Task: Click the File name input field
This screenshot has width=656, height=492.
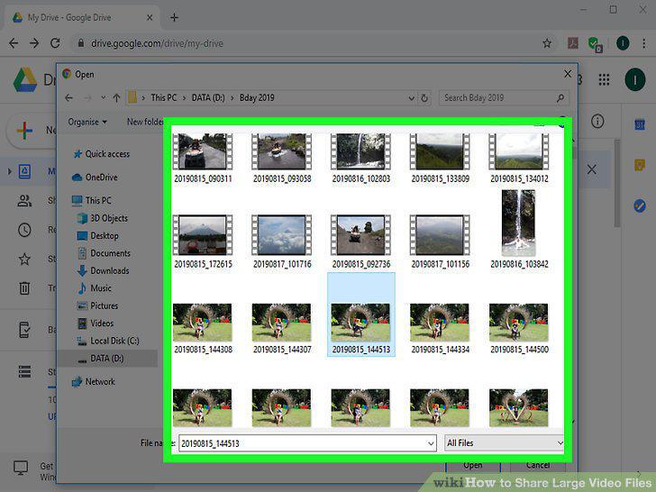Action: pyautogui.click(x=307, y=443)
